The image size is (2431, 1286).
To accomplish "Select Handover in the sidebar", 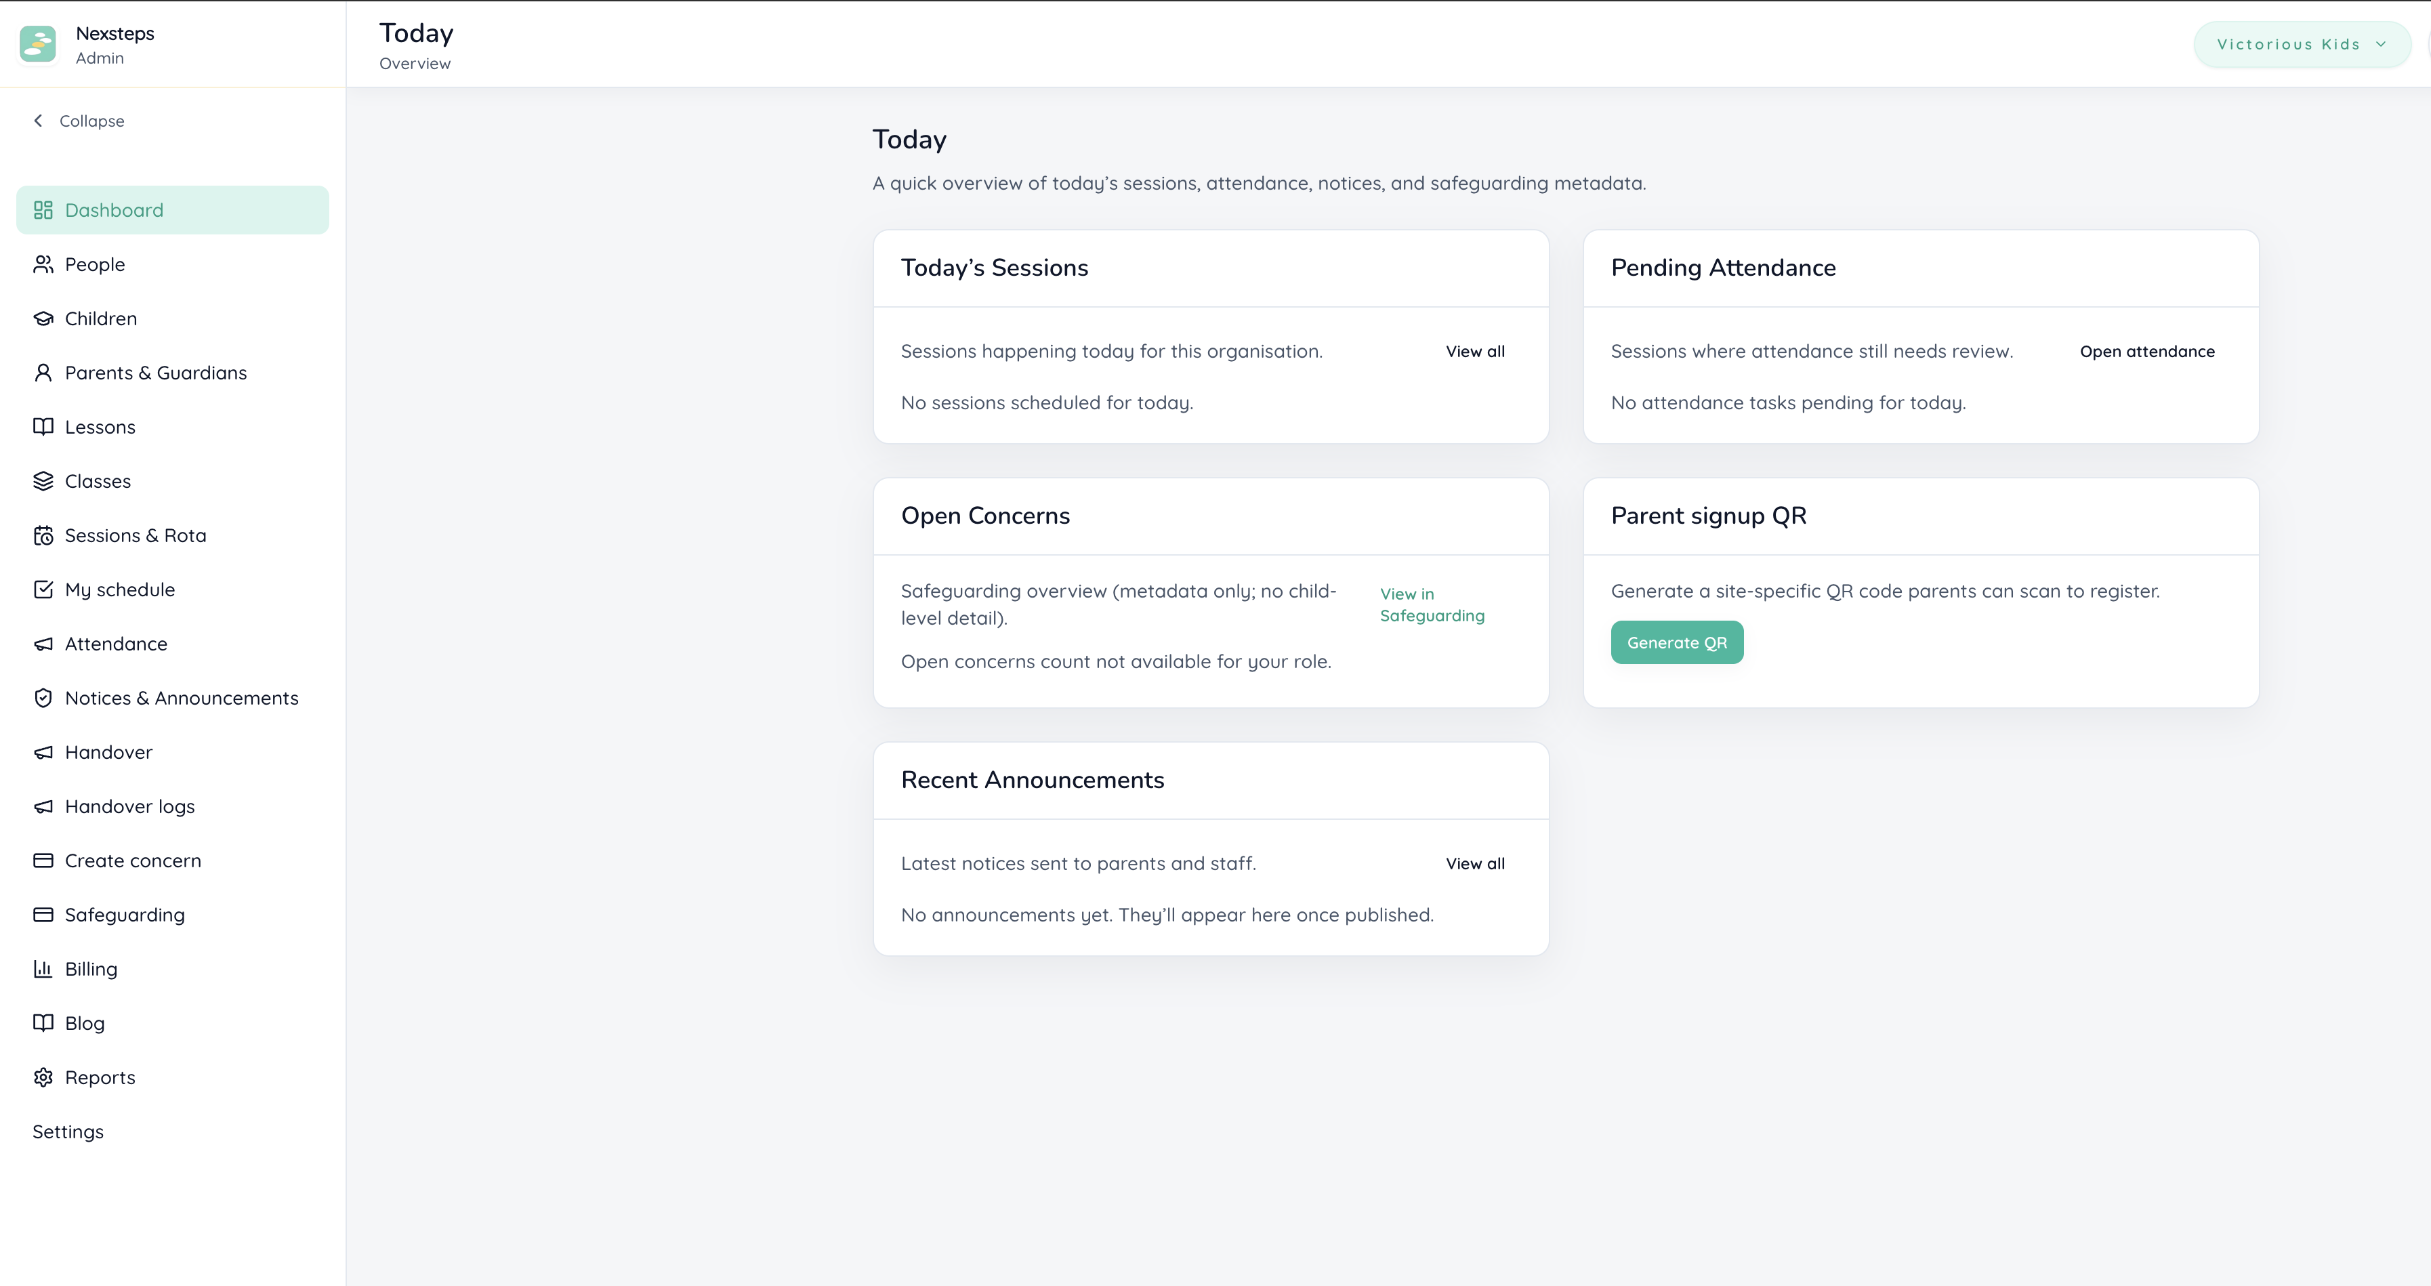I will (x=173, y=752).
